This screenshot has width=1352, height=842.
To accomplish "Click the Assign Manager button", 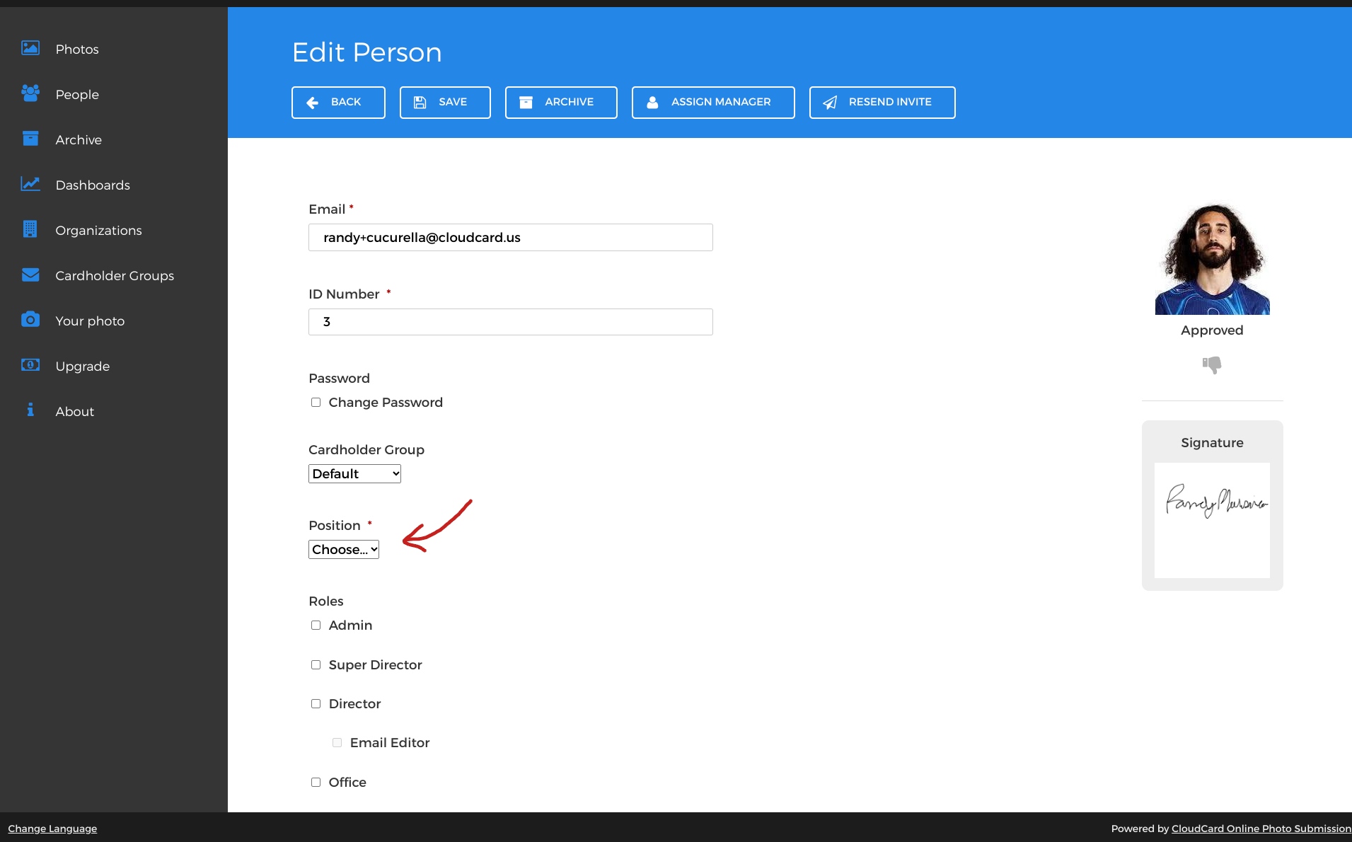I will tap(712, 102).
